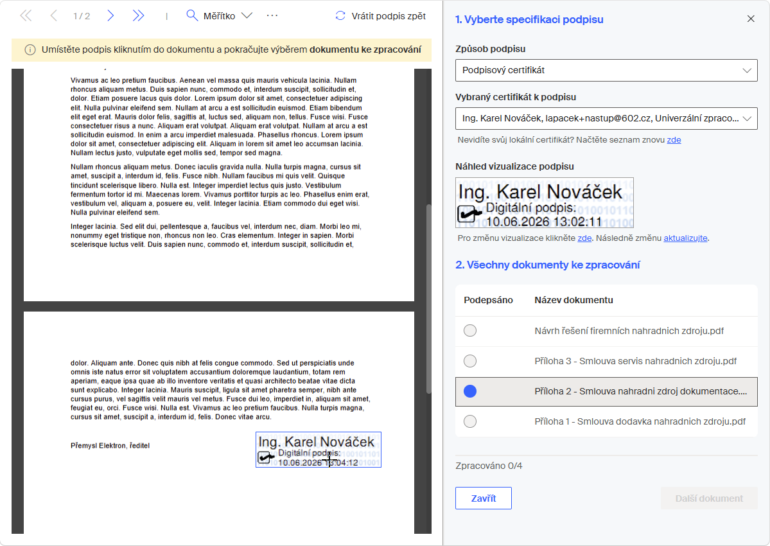The width and height of the screenshot is (770, 546).
Task: Open the three-dots more options menu
Action: click(272, 15)
